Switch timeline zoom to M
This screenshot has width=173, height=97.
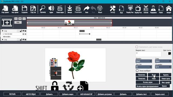pos(20,19)
